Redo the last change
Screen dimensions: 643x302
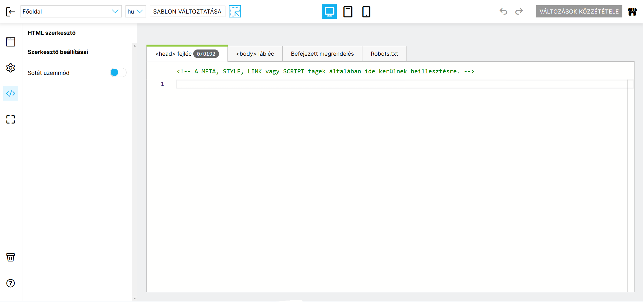tap(519, 11)
